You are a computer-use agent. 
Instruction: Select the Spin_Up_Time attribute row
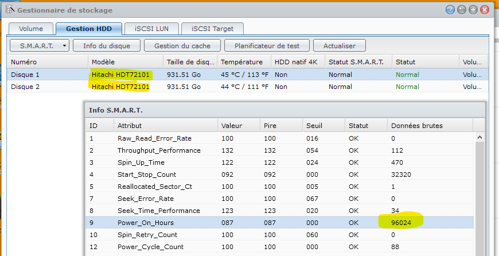[x=280, y=162]
